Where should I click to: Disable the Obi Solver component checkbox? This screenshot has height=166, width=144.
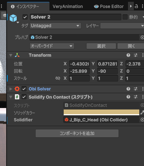[24, 89]
